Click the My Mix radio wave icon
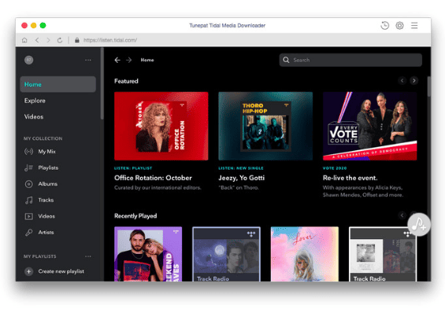Screen dimensions: 445x320 [x=28, y=152]
